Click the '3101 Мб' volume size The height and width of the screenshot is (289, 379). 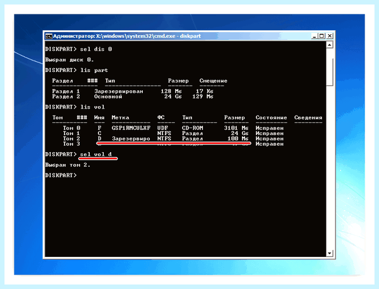(236, 128)
